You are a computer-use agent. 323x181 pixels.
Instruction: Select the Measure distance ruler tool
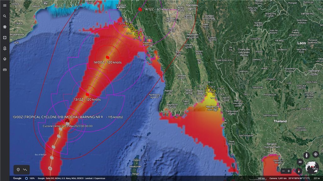(5, 70)
